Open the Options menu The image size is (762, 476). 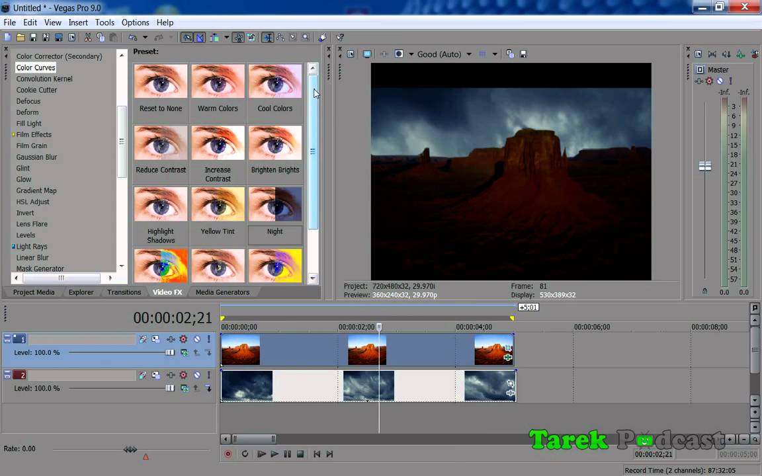point(135,22)
